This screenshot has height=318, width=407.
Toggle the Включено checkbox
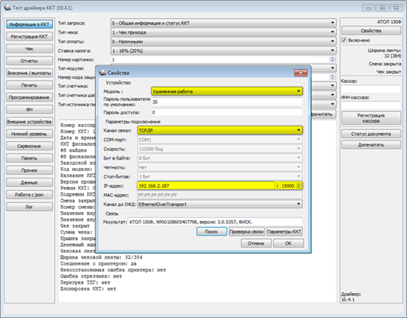point(345,40)
